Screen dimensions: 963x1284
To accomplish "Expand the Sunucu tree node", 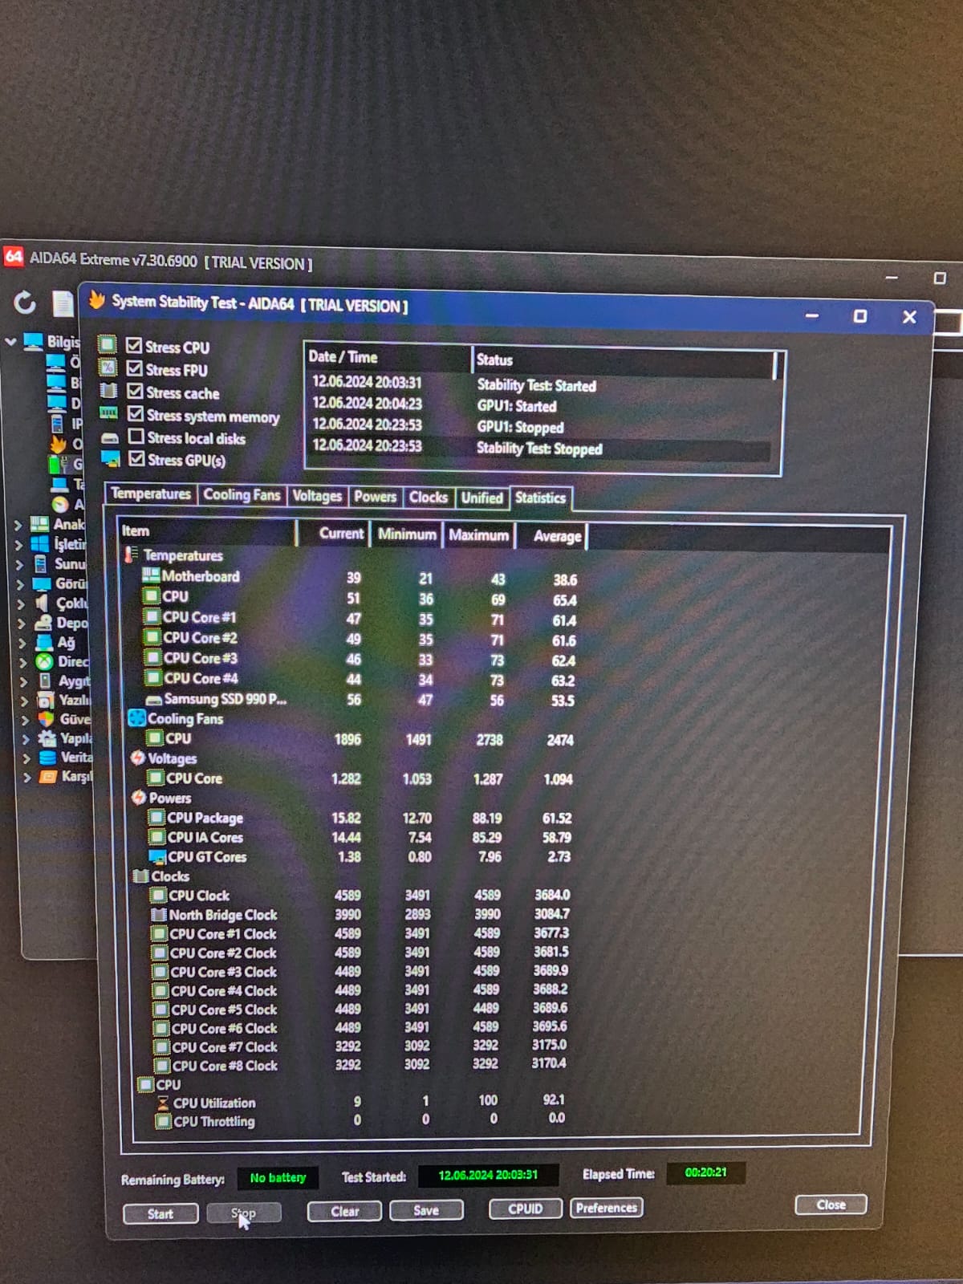I will click(x=19, y=564).
